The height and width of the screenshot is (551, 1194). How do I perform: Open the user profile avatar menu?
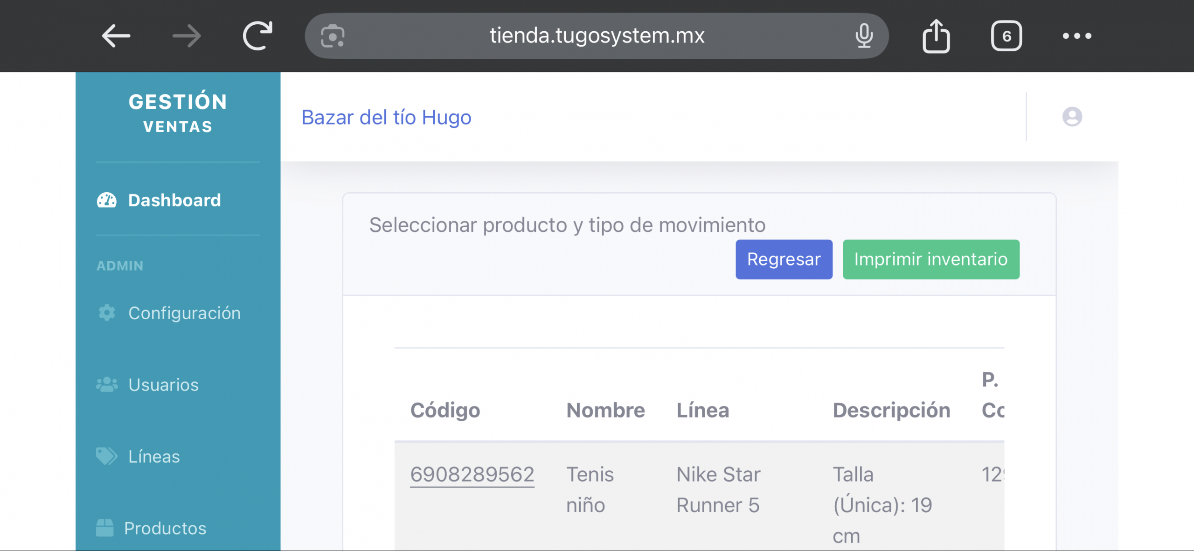(x=1072, y=117)
